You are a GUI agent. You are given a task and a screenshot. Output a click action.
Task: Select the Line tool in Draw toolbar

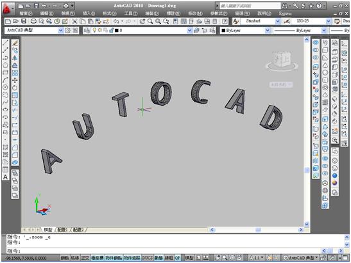5,43
